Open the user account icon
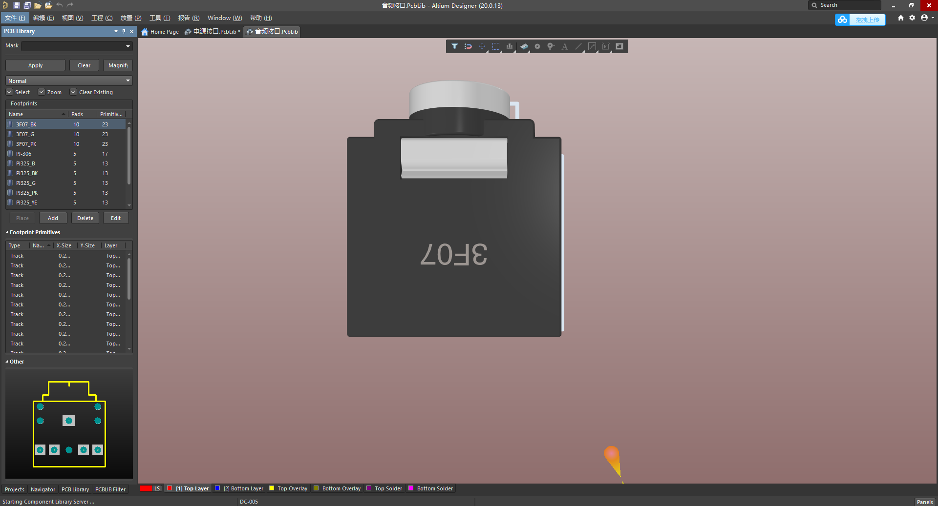 924,18
